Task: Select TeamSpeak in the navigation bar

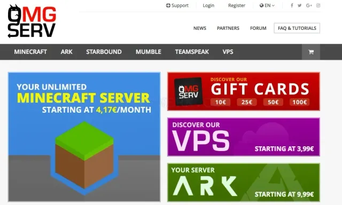Action: (x=192, y=52)
